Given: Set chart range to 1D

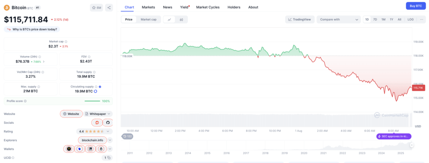Looking at the screenshot, I should [367, 19].
